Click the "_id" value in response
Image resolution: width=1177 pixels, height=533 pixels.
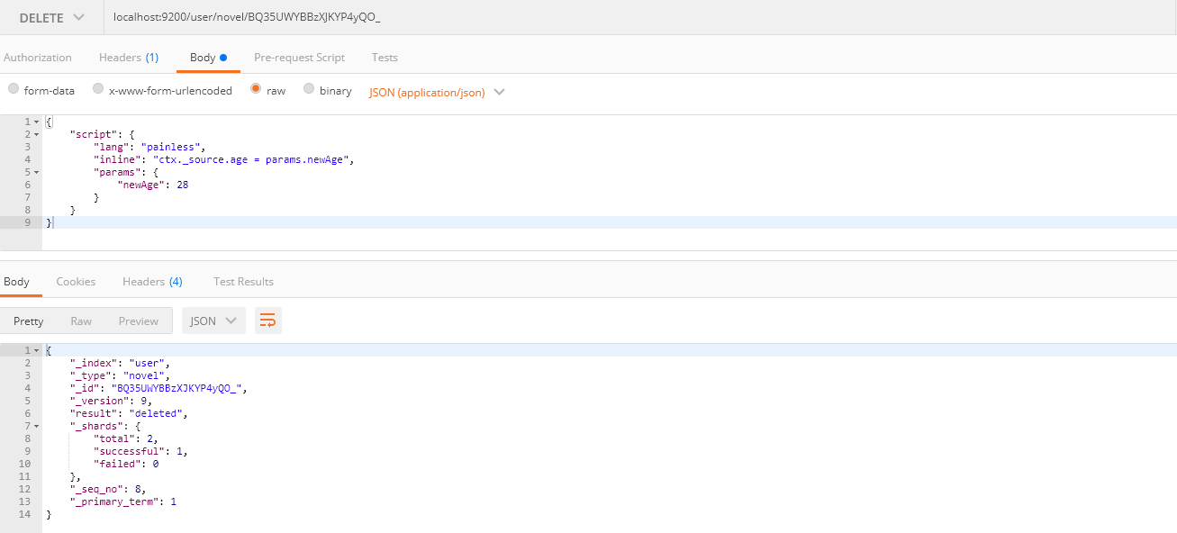[177, 388]
